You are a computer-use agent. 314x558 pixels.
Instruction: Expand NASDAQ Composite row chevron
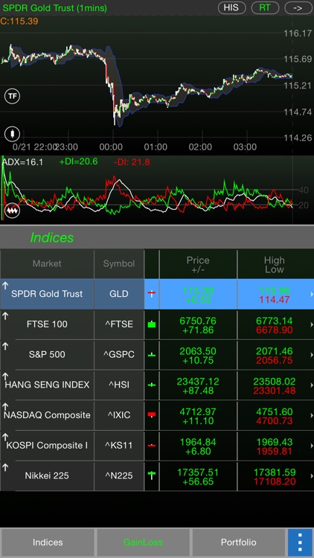pyautogui.click(x=311, y=415)
